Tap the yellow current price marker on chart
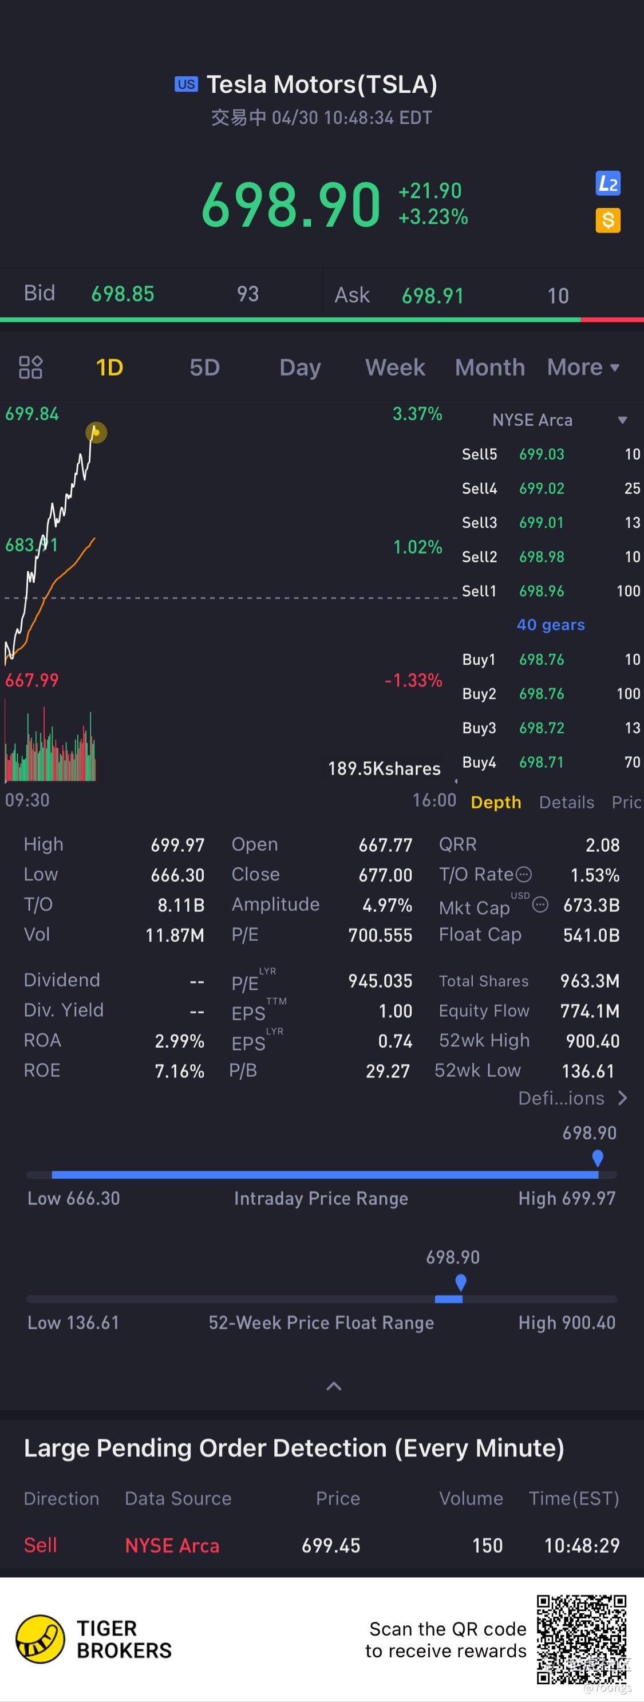 coord(96,432)
